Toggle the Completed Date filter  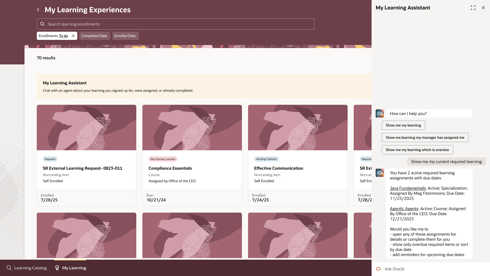[94, 36]
